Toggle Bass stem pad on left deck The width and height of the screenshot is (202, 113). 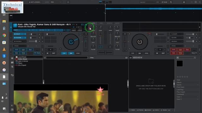pyautogui.click(x=30, y=50)
